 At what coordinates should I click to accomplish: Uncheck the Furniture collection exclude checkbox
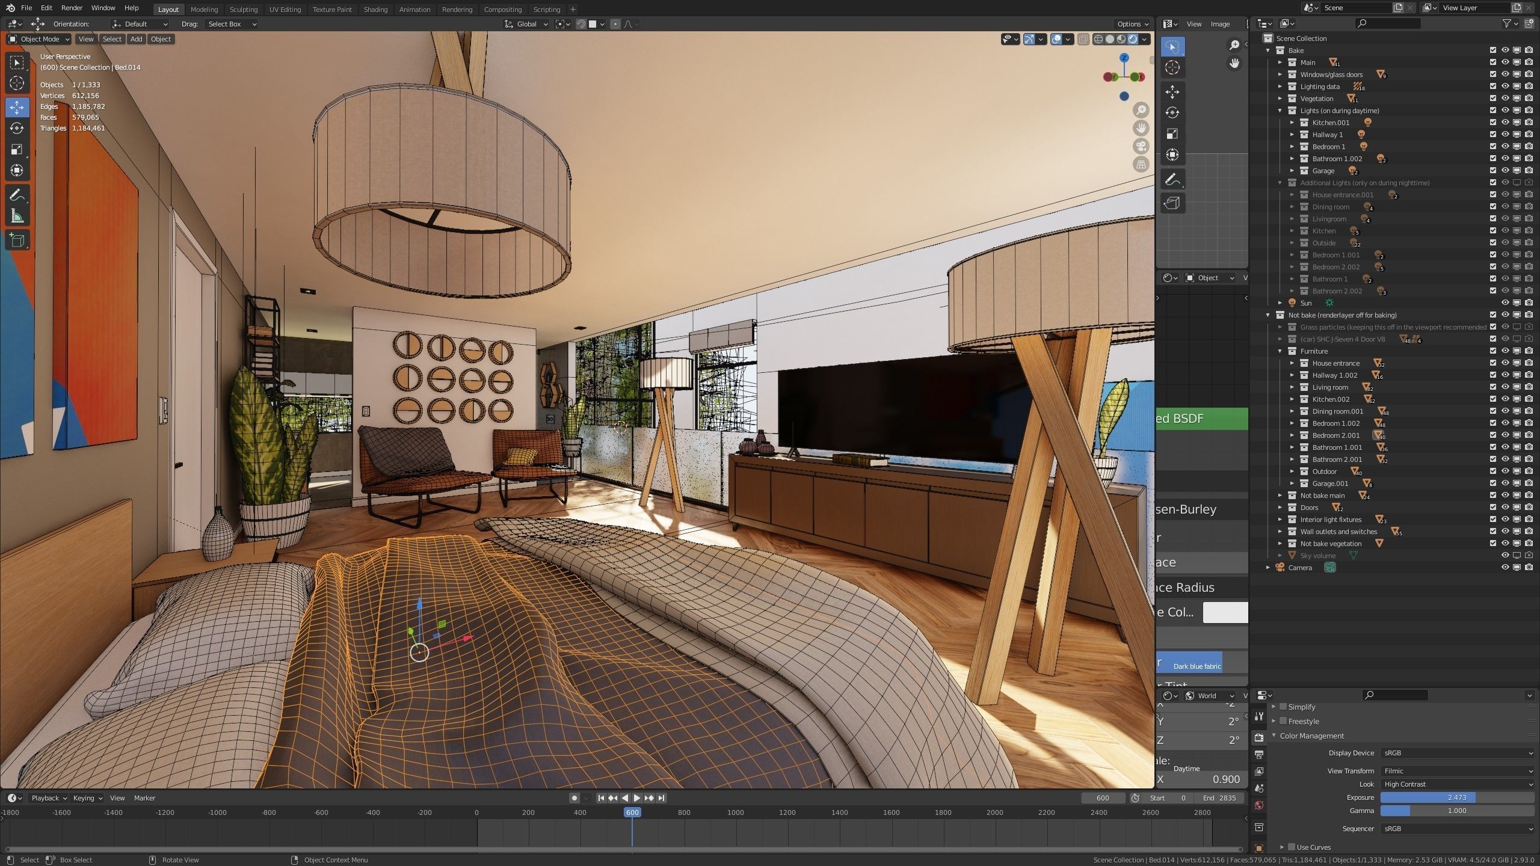point(1493,351)
